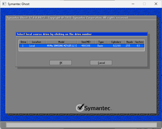The height and width of the screenshot is (129, 162).
Task: Click the Location column header
Action: click(37, 42)
